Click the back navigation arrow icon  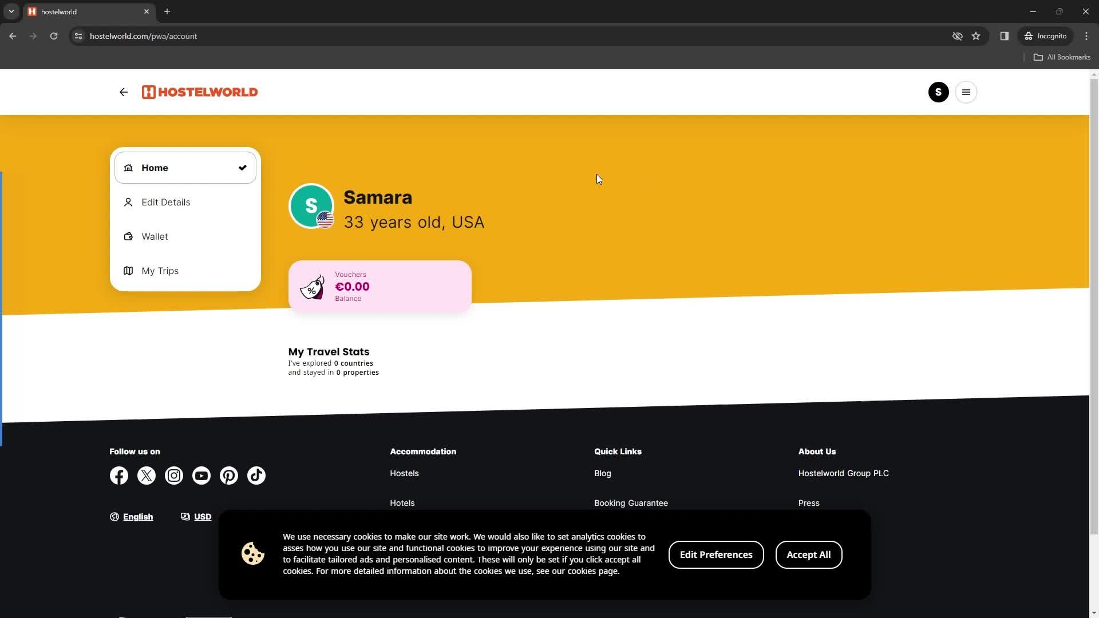[124, 92]
